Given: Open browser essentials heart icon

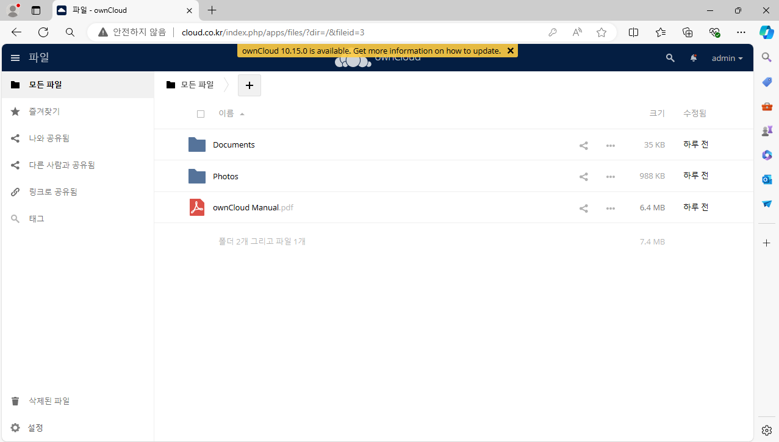Looking at the screenshot, I should point(714,32).
